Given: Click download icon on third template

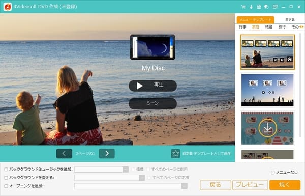Looking at the screenshot, I should tap(268, 128).
